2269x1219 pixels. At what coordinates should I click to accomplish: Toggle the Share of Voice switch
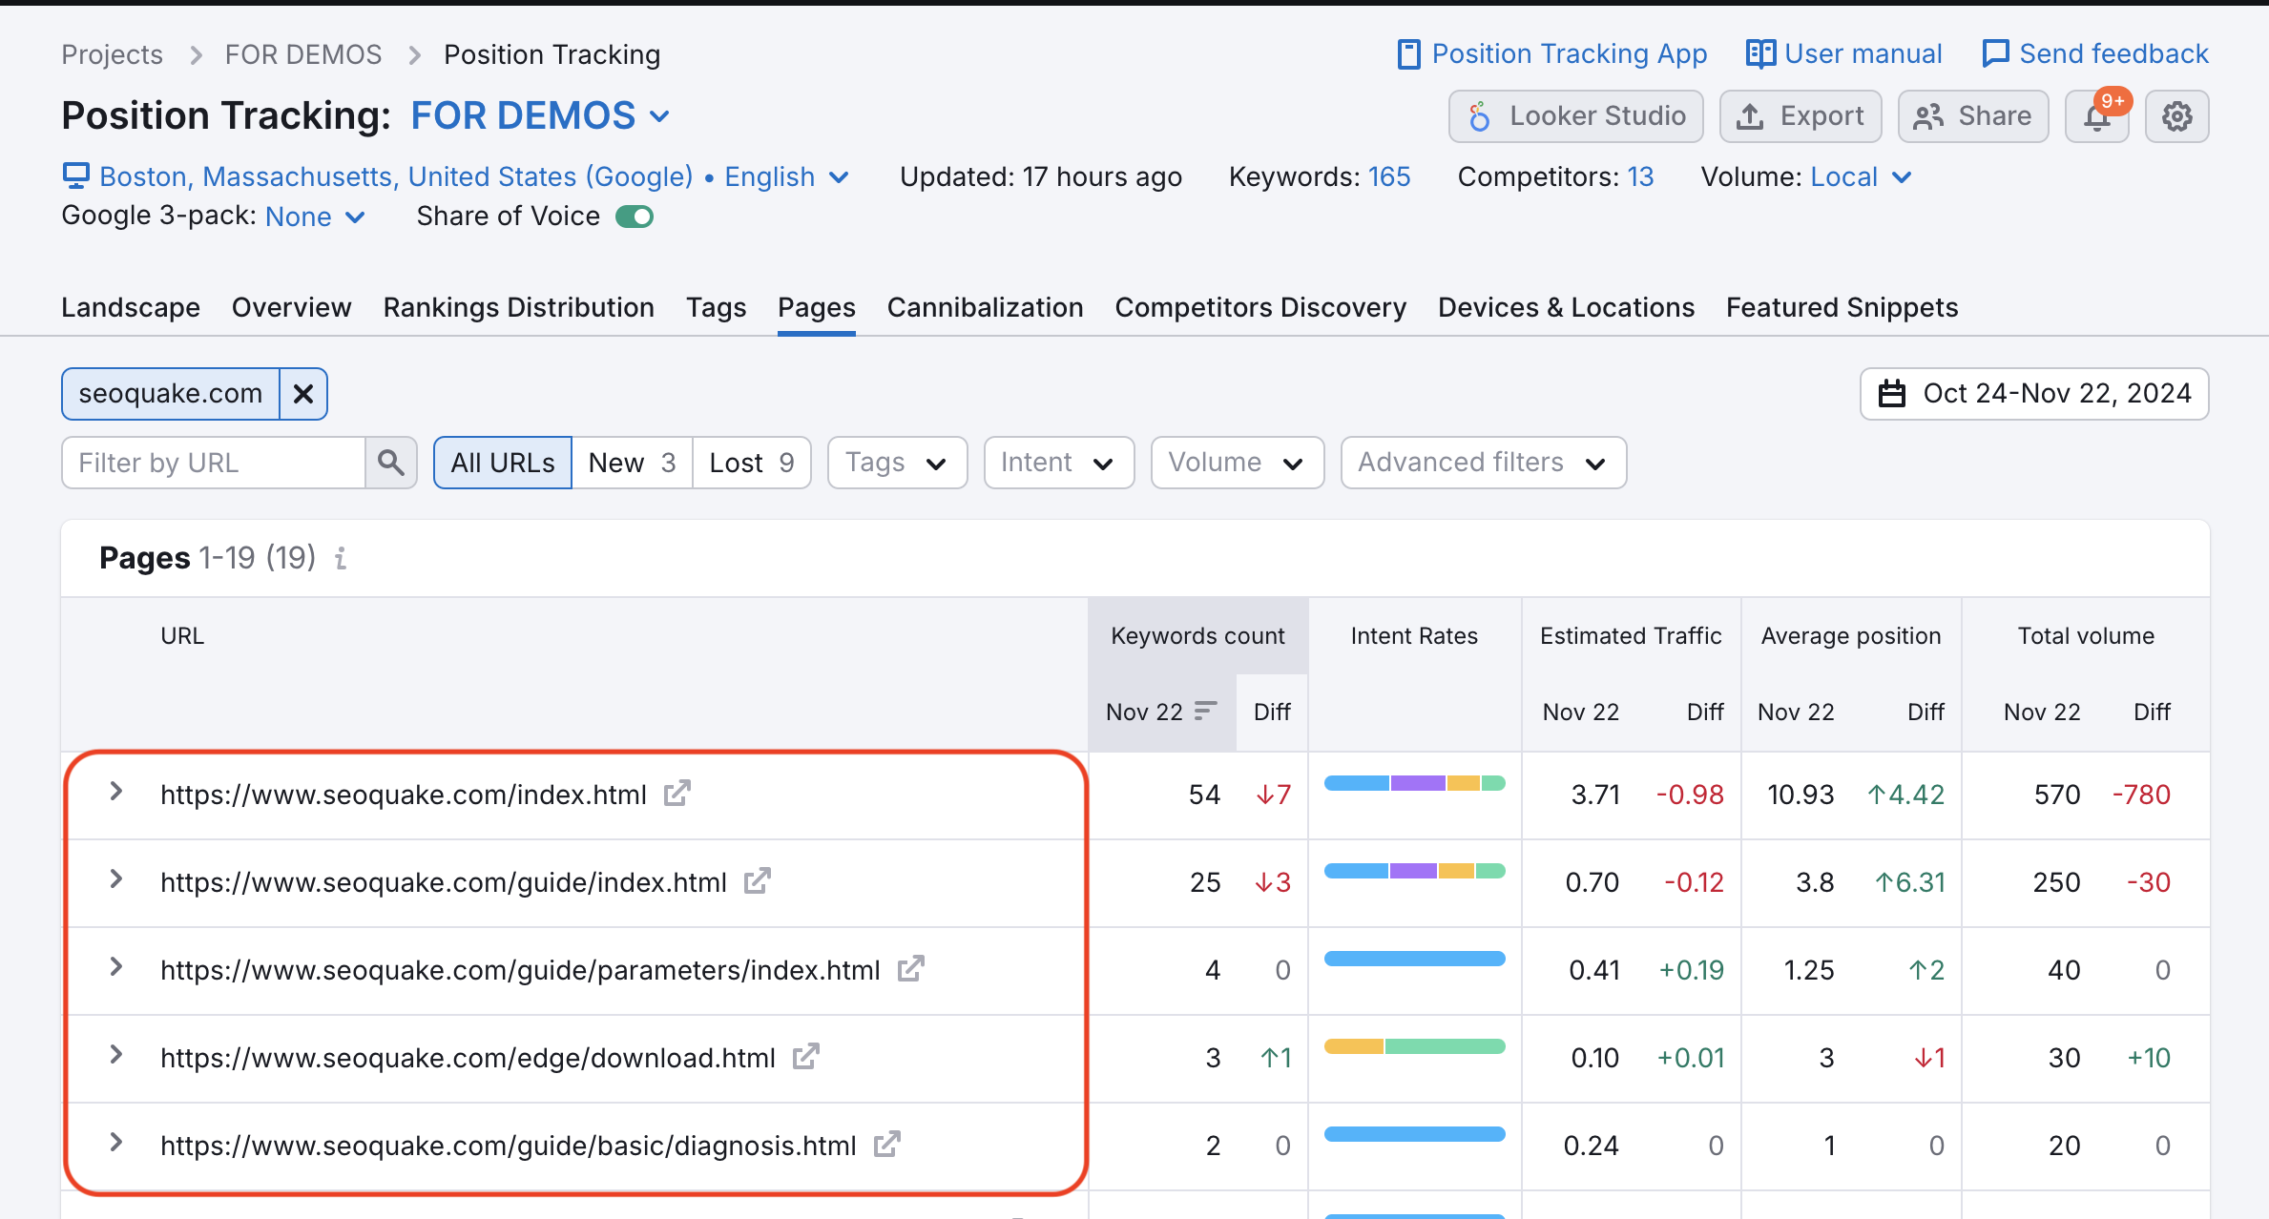(635, 217)
